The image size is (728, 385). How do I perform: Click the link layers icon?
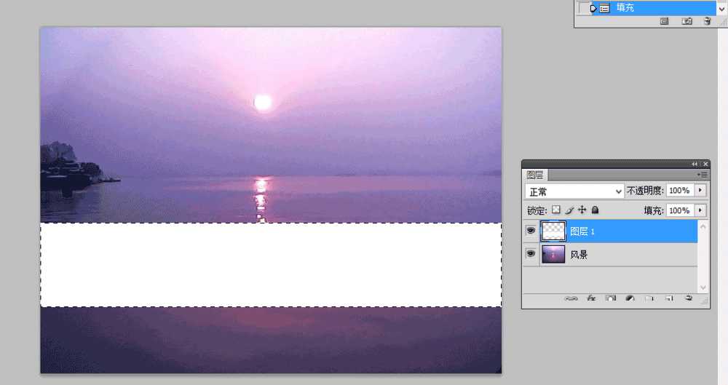571,298
